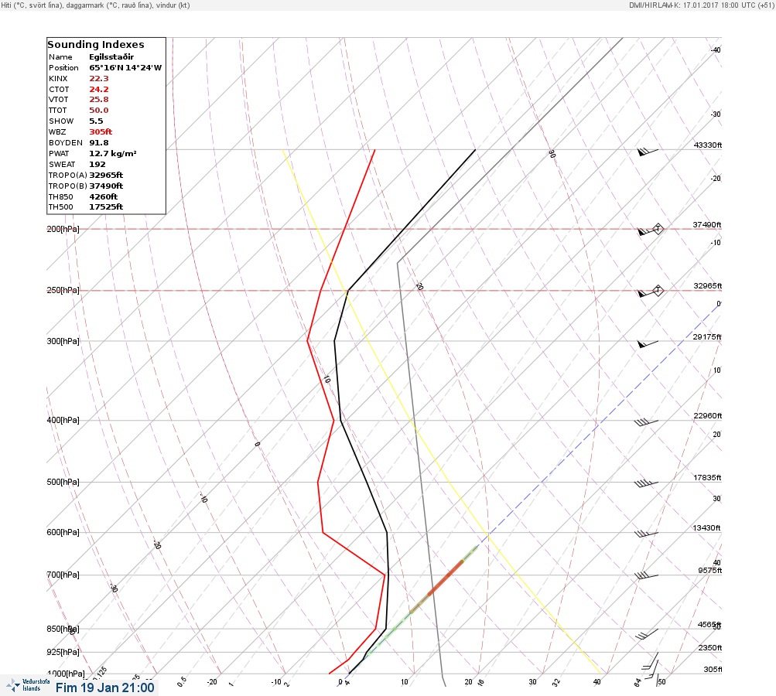Viewport: 776px width, 696px height.
Task: Click the 250[hPa] pressure label
Action: point(63,290)
